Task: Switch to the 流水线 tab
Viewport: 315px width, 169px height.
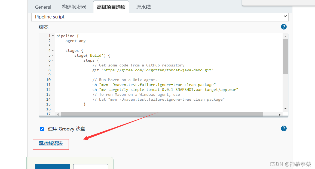Action: 143,7
